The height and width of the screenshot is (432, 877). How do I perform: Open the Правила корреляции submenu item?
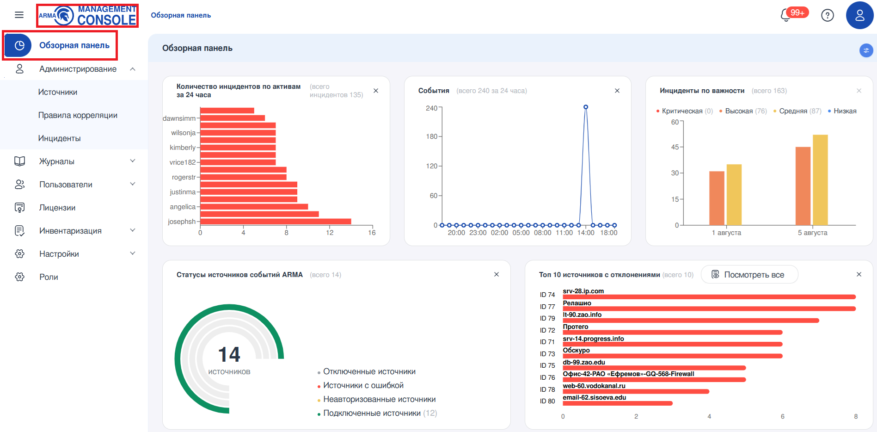coord(78,115)
